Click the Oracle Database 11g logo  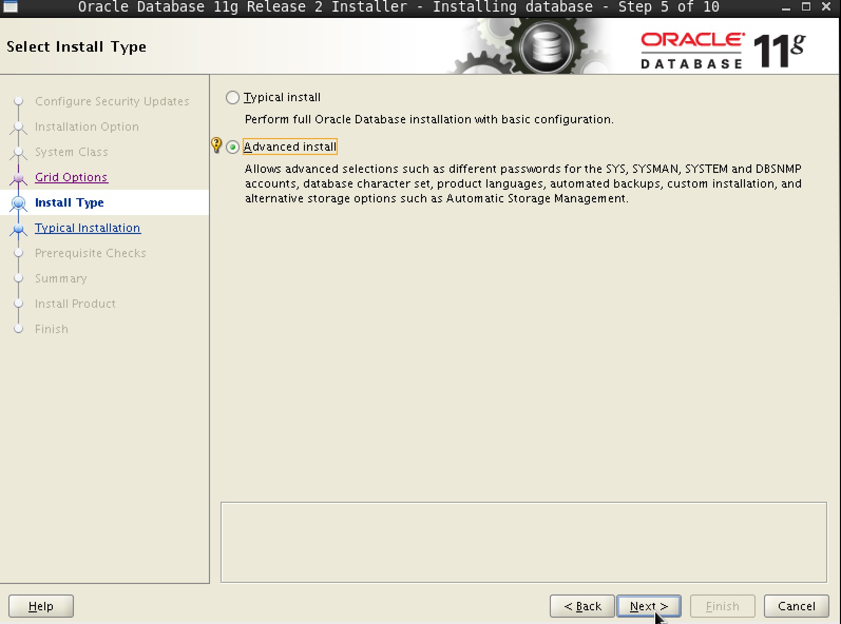pos(723,51)
